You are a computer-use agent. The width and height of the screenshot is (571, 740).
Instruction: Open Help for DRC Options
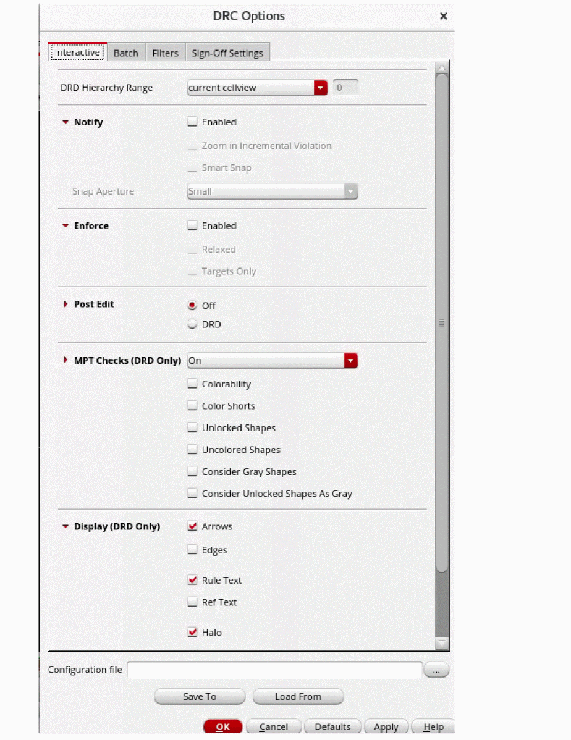tap(433, 727)
